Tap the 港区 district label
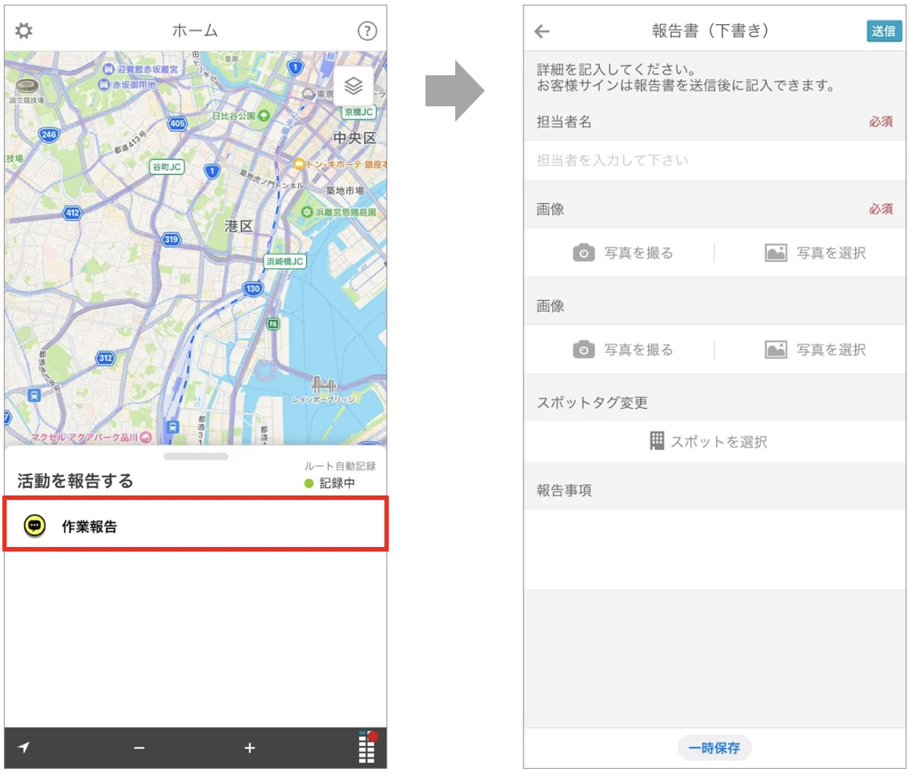 pos(238,226)
